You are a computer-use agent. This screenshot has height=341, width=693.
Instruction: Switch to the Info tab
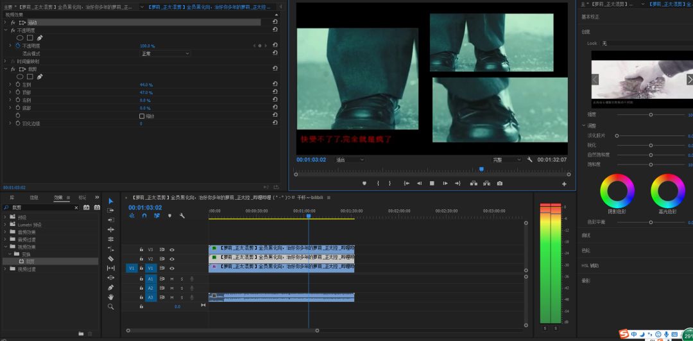pos(33,197)
